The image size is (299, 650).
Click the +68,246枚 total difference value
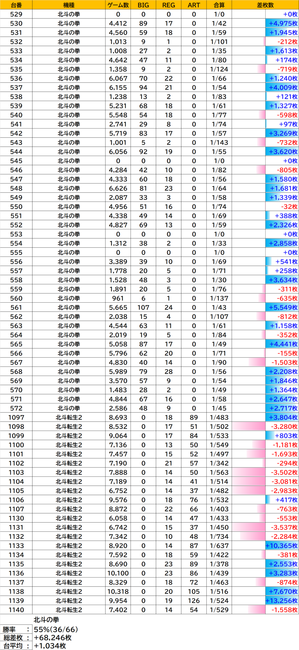[x=53, y=637]
